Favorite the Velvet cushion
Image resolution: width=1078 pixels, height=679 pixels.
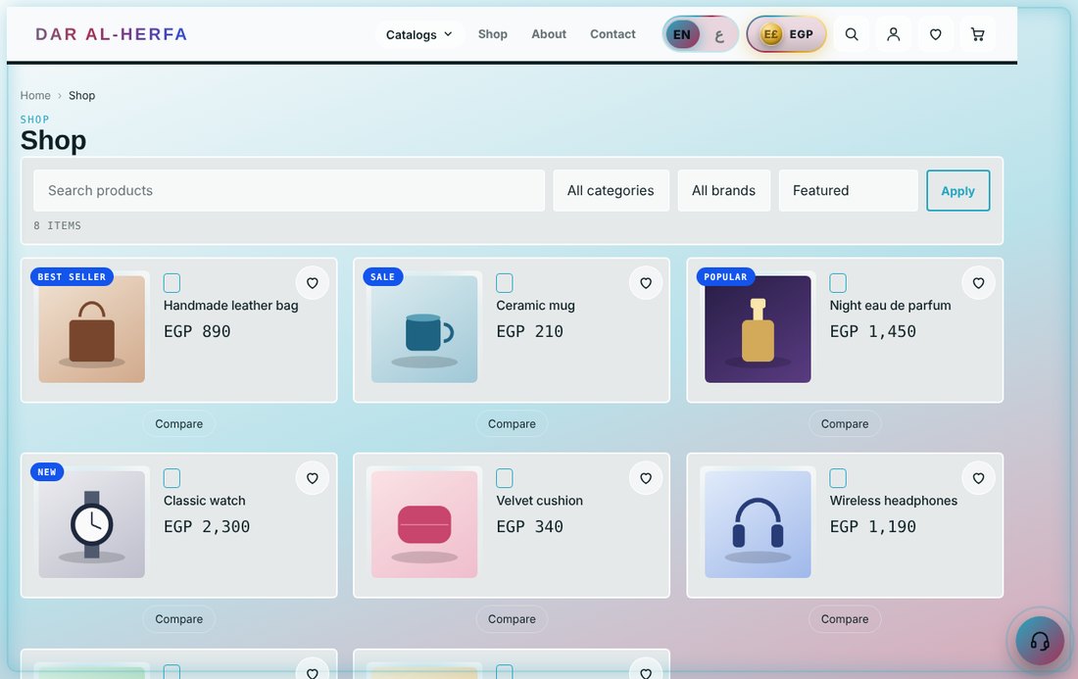pos(646,478)
